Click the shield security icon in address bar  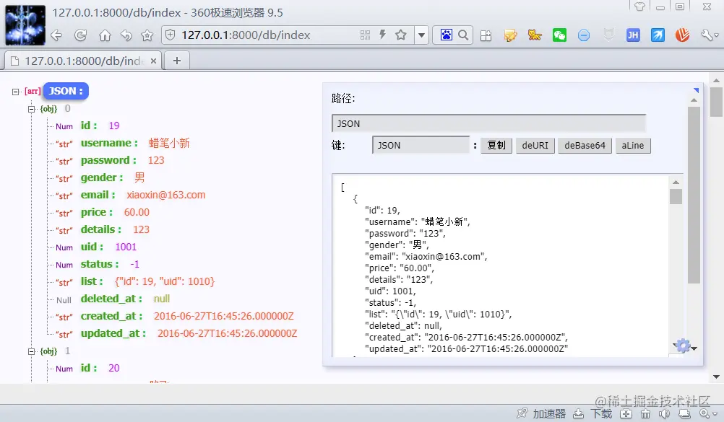pos(171,35)
